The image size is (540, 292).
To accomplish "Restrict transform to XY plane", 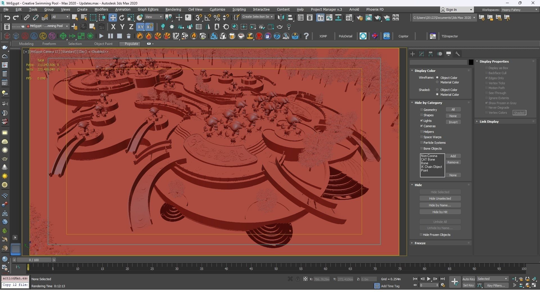I will pos(140,27).
